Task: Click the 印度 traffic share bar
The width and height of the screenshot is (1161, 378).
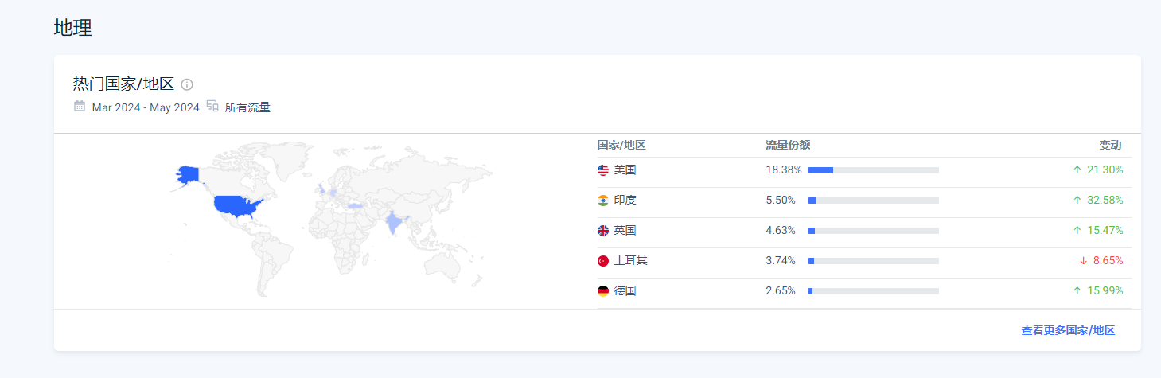Action: [x=873, y=201]
